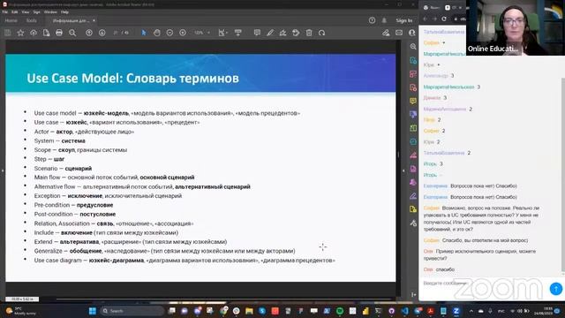The height and width of the screenshot is (318, 565).
Task: Click slide title 'Use Case Model: Словарь терминов'
Action: coord(132,78)
